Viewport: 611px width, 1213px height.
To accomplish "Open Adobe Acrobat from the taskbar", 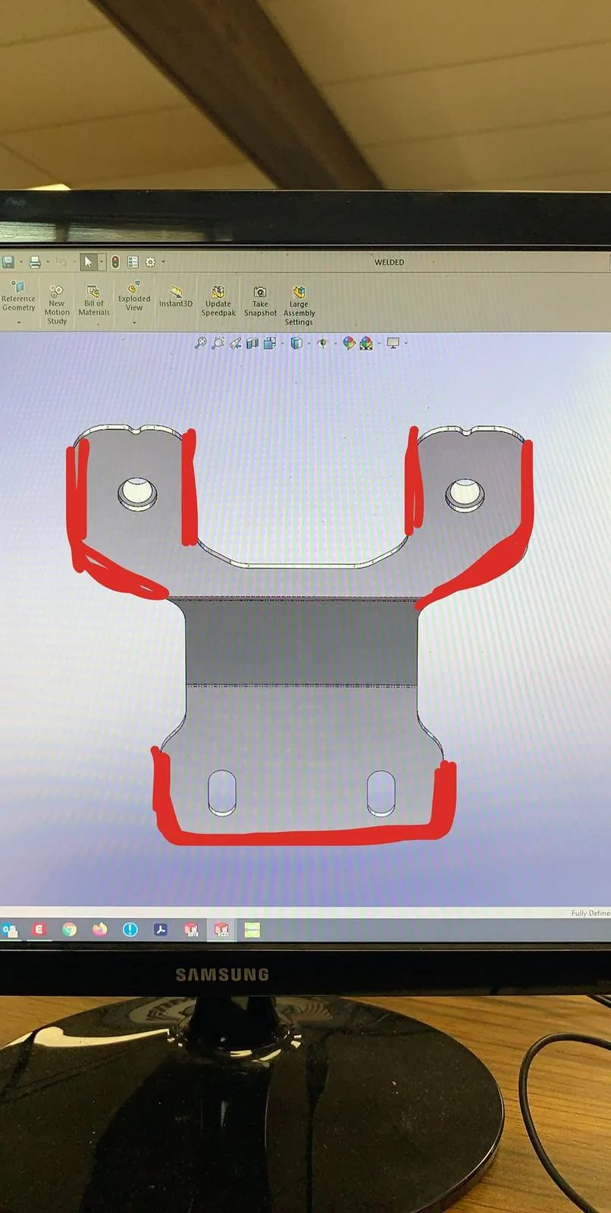I will [x=161, y=929].
